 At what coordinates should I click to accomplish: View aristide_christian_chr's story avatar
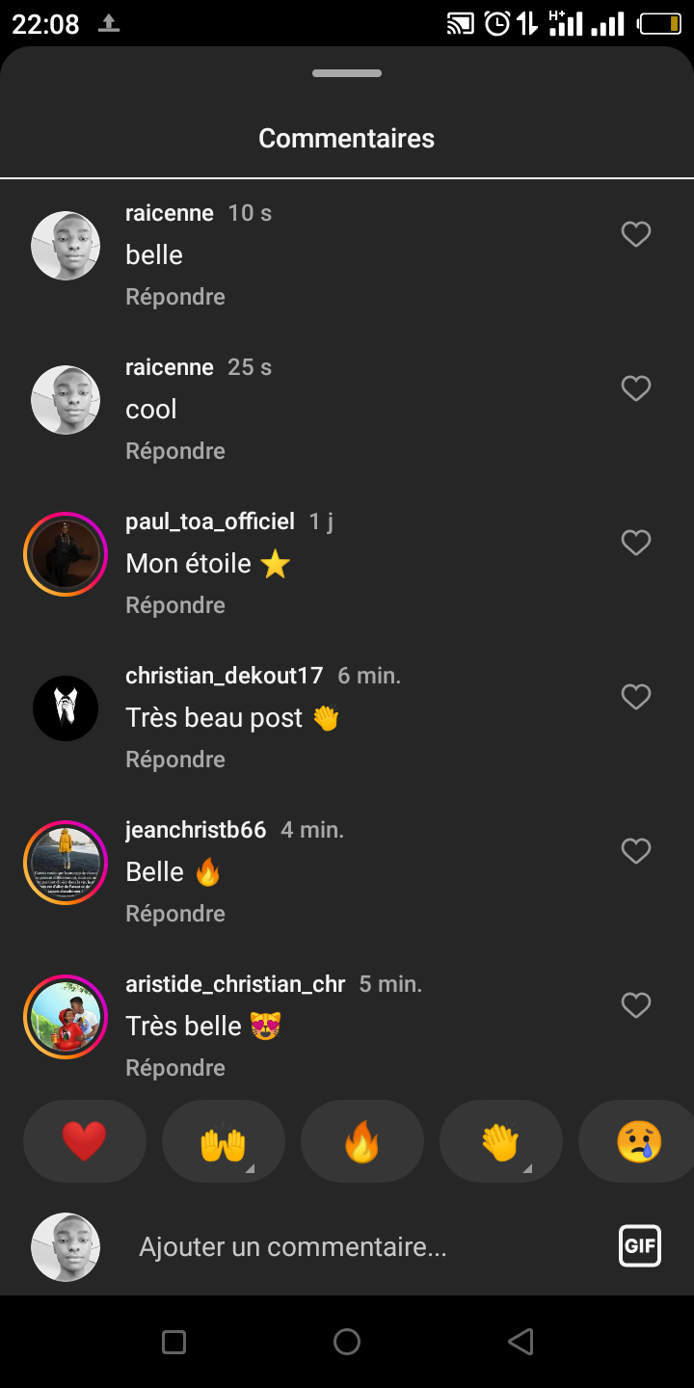tap(66, 1017)
